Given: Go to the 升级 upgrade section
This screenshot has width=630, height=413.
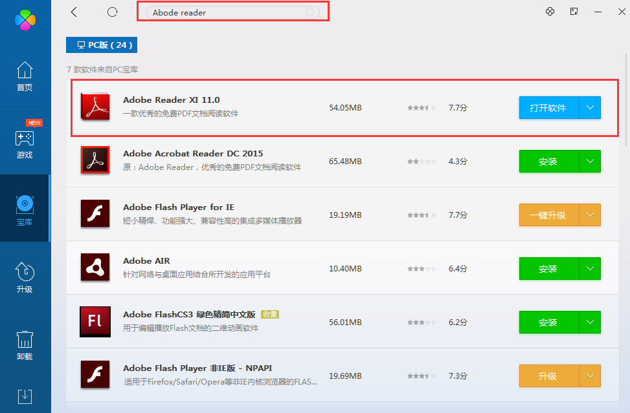Looking at the screenshot, I should tap(25, 277).
